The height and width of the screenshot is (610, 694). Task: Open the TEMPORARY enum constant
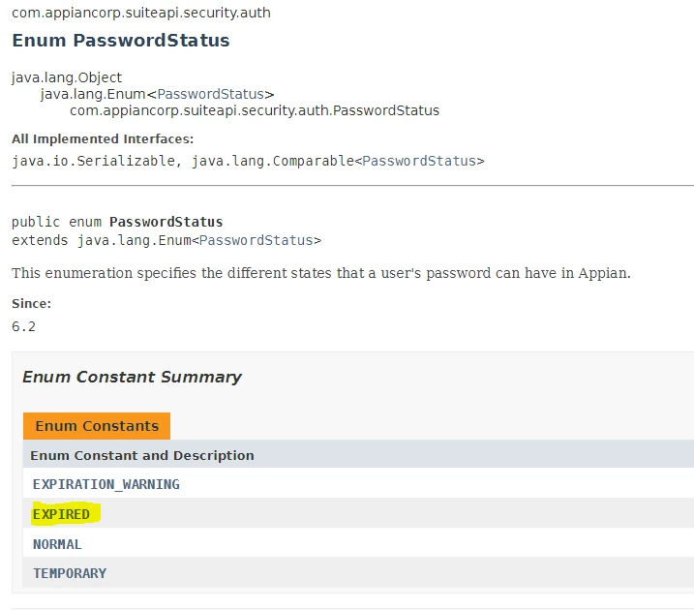click(x=70, y=573)
